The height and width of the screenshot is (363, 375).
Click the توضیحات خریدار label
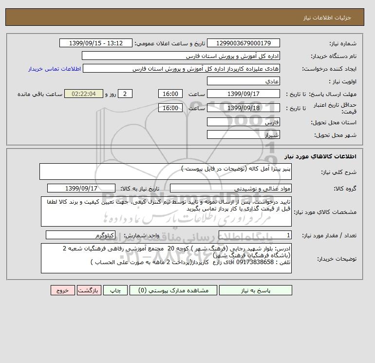click(x=337, y=259)
